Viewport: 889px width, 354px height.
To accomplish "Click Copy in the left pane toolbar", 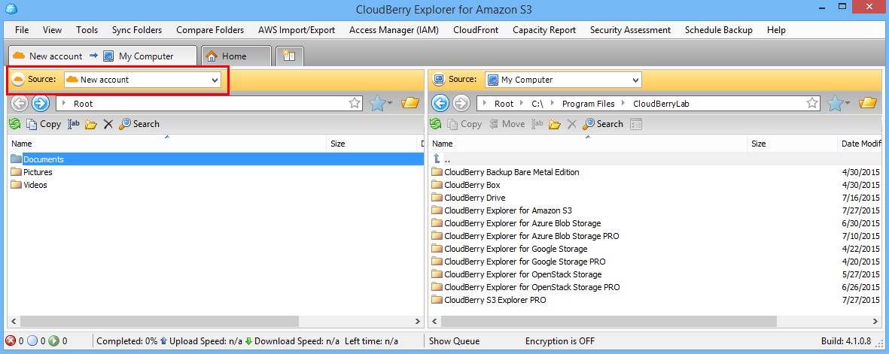I will (x=44, y=123).
